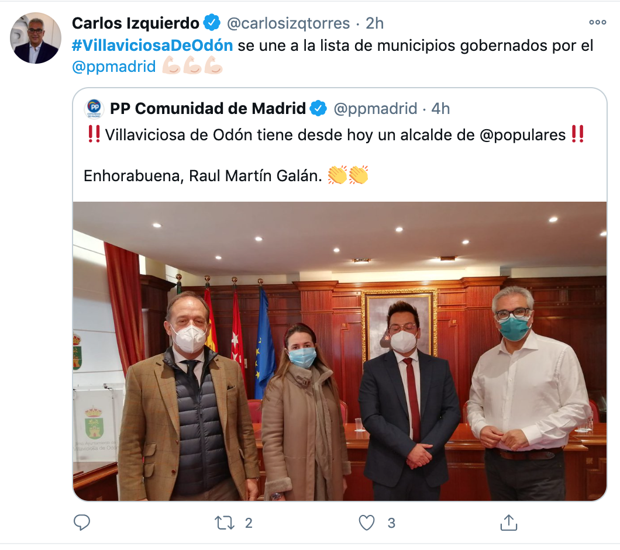Open the 2h tweet timestamp
This screenshot has height=550, width=620.
pyautogui.click(x=374, y=23)
